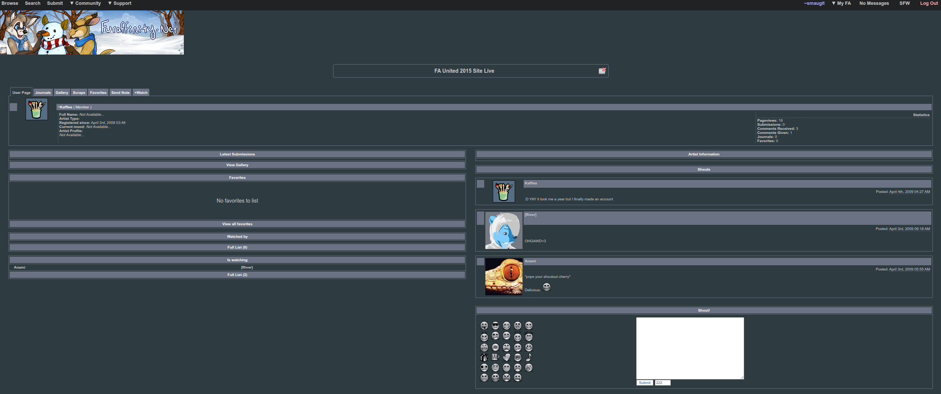
Task: Open the Search menu item
Action: pos(33,3)
